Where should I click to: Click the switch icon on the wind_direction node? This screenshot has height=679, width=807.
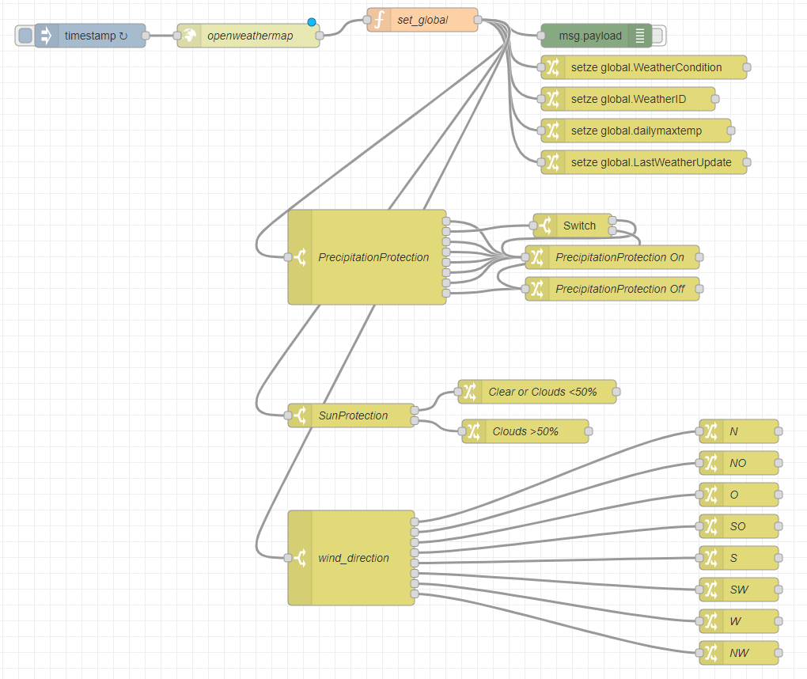[x=301, y=557]
